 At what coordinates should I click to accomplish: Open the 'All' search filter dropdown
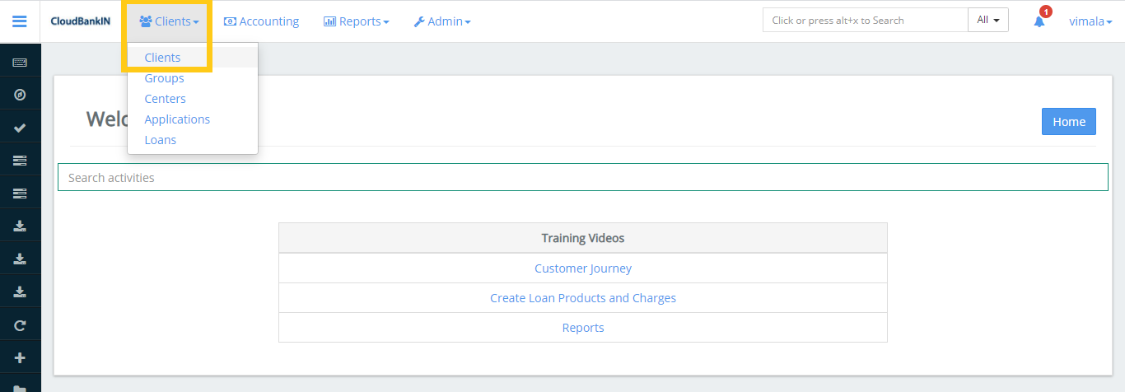point(987,21)
